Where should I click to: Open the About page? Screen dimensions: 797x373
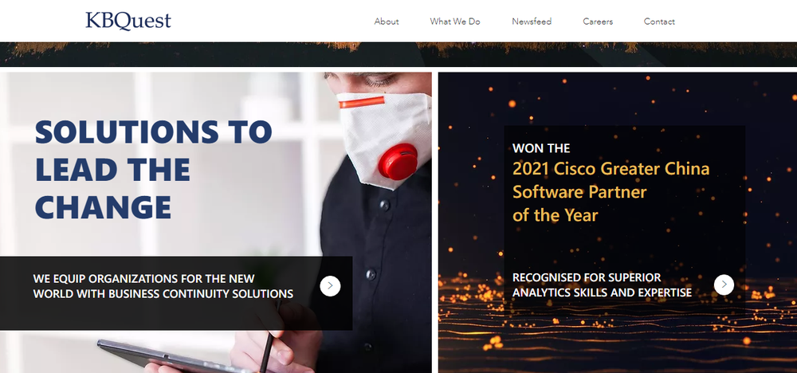point(387,22)
